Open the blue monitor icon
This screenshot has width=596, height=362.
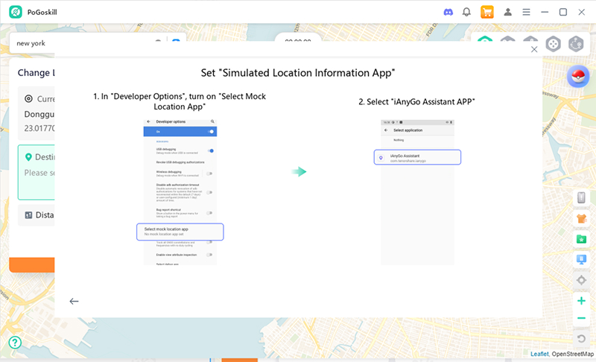pyautogui.click(x=581, y=259)
